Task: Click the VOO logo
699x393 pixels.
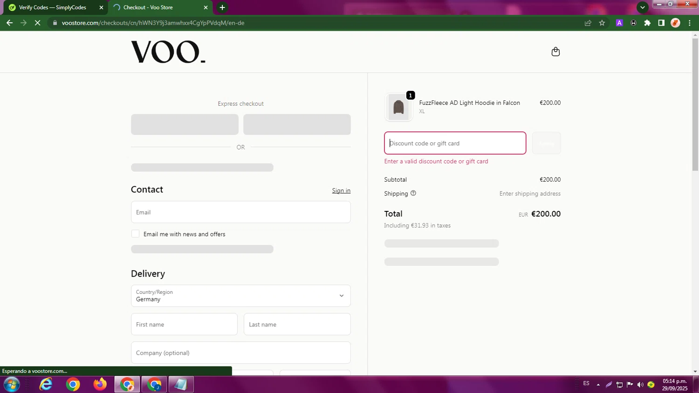Action: point(168,52)
